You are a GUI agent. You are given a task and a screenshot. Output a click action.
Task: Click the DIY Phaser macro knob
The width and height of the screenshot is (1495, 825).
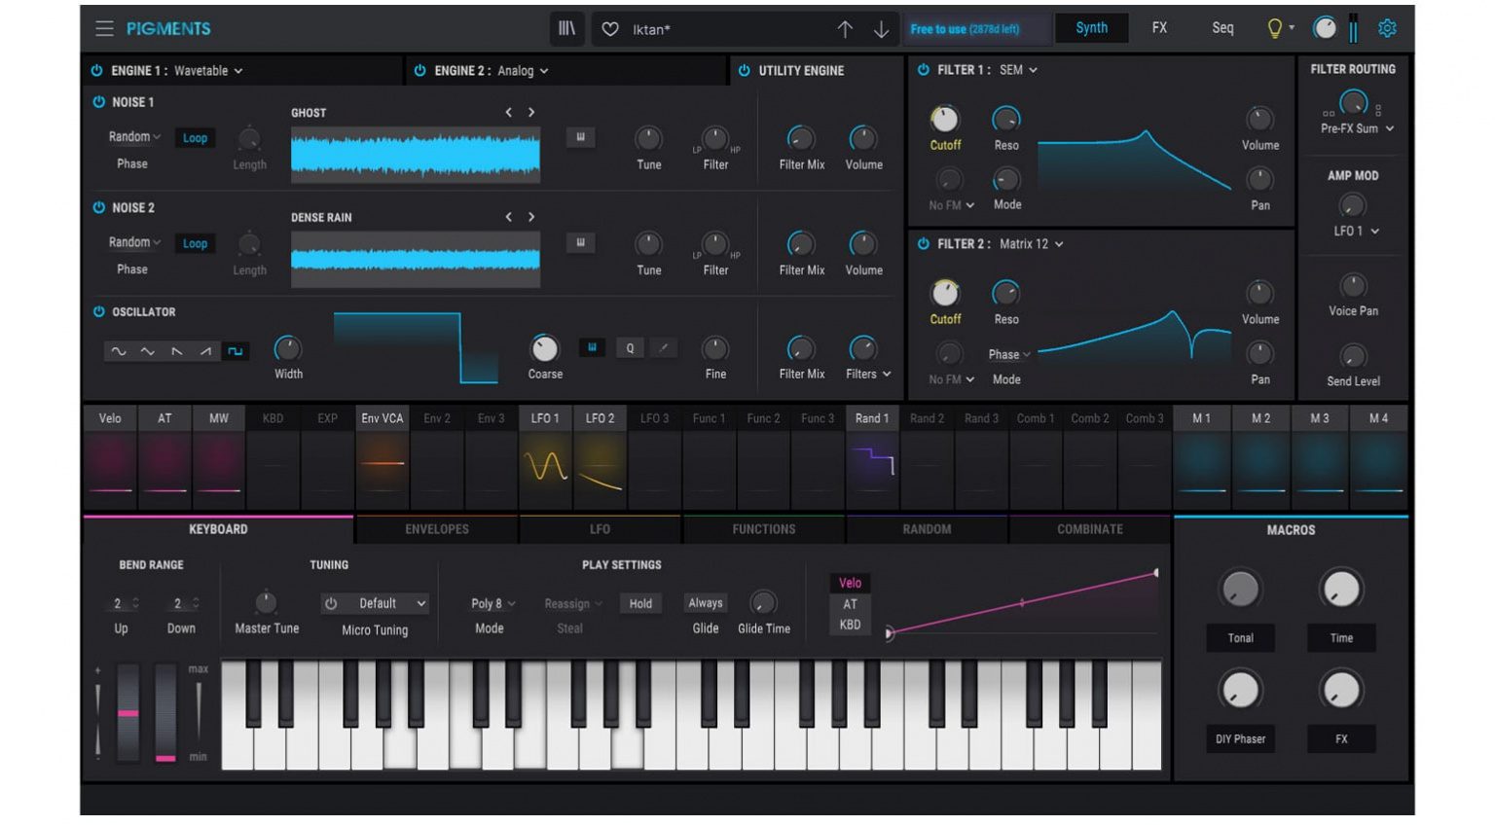point(1240,690)
